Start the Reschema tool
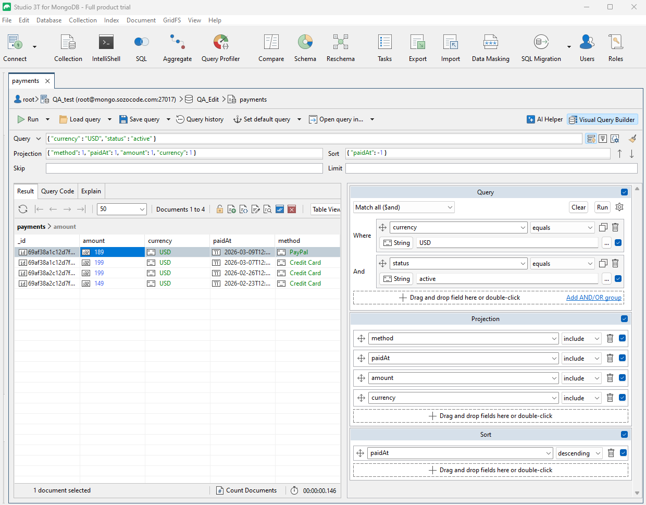Viewport: 646px width, 505px height. pos(341,48)
